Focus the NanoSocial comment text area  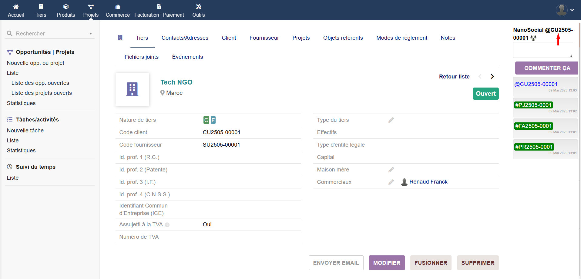[542, 50]
